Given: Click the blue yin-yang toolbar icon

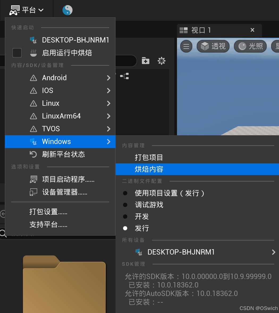Looking at the screenshot, I should tap(67, 10).
